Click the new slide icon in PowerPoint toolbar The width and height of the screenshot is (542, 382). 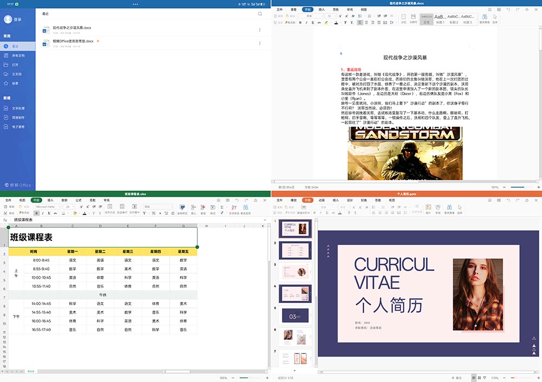coord(304,207)
